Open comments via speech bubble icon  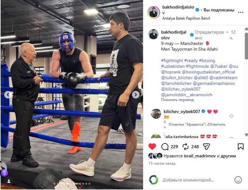[165, 147]
